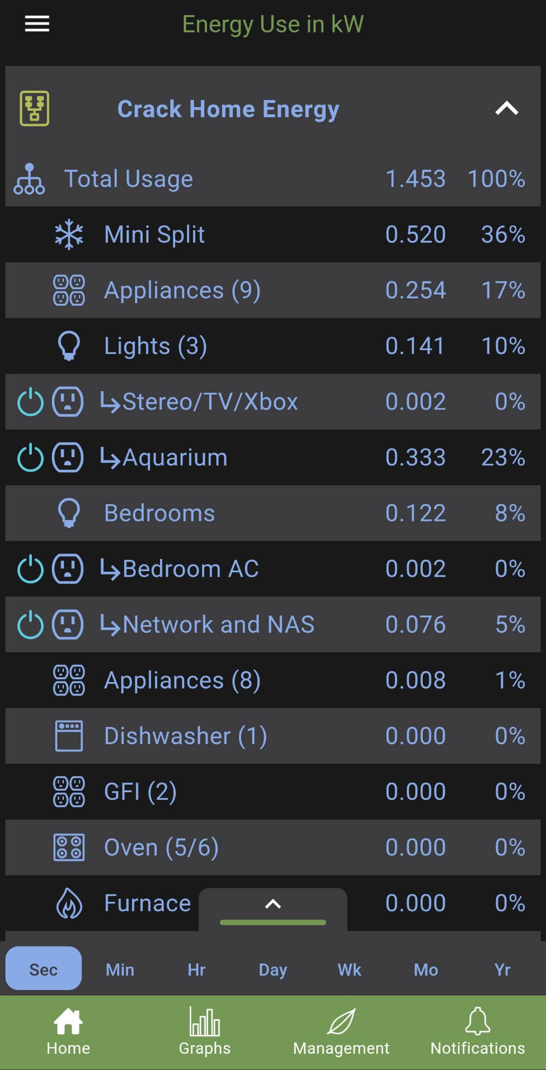
Task: Click the Total Usage hierarchy icon
Action: click(29, 179)
